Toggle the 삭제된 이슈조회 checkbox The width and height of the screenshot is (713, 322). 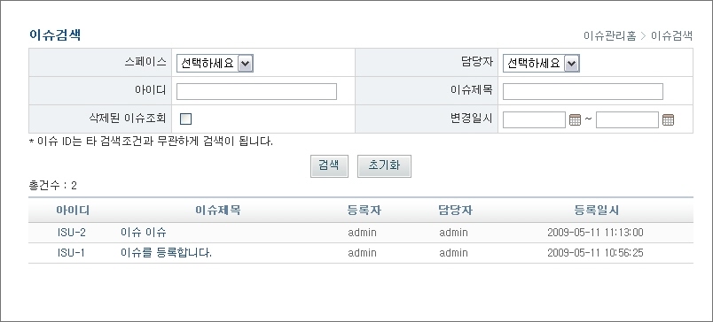pyautogui.click(x=185, y=119)
